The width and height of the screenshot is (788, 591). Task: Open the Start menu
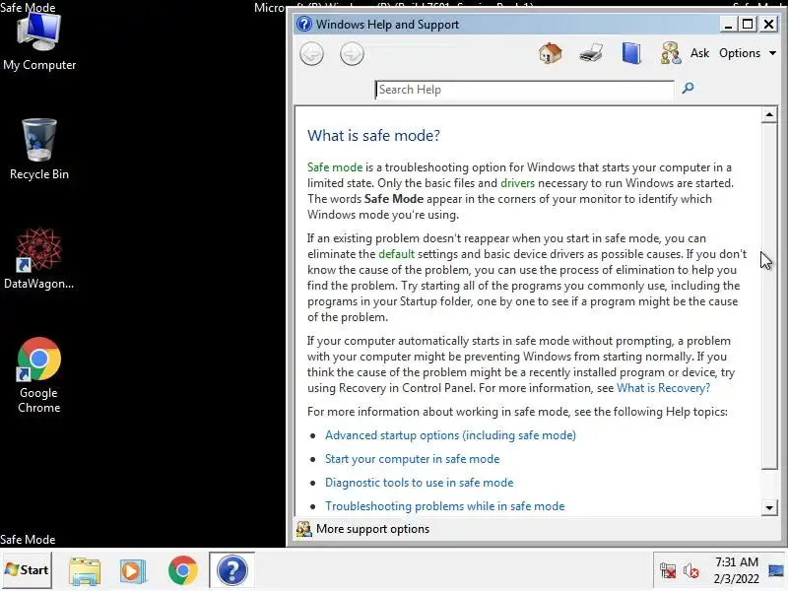[27, 570]
